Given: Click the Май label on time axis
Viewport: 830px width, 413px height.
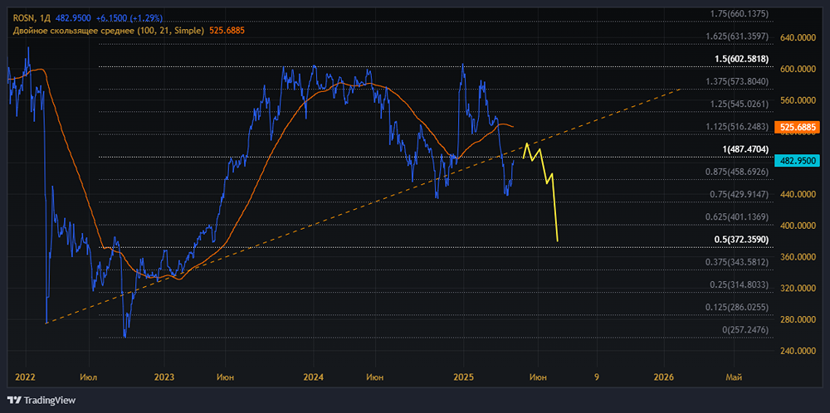Looking at the screenshot, I should pyautogui.click(x=734, y=377).
